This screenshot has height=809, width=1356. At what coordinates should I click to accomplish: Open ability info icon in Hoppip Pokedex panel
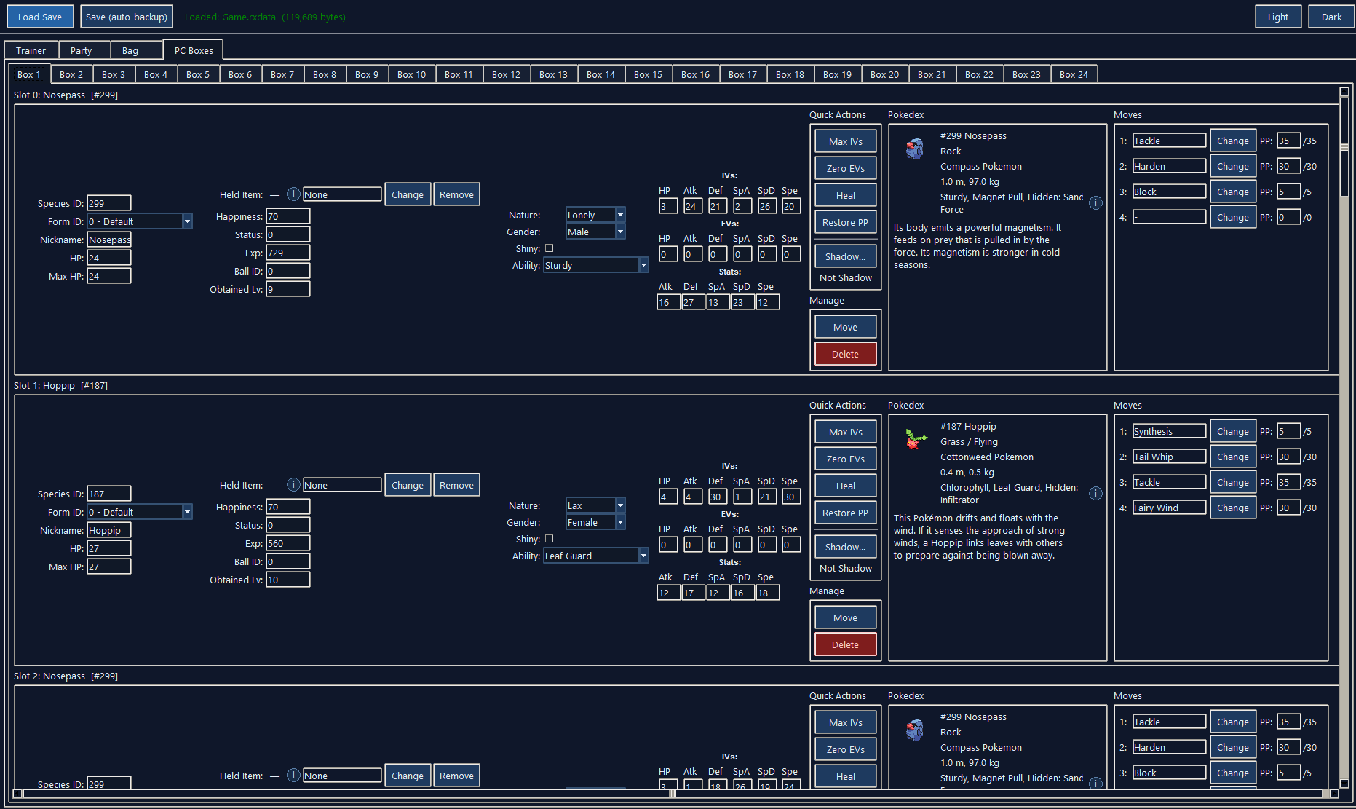coord(1095,494)
